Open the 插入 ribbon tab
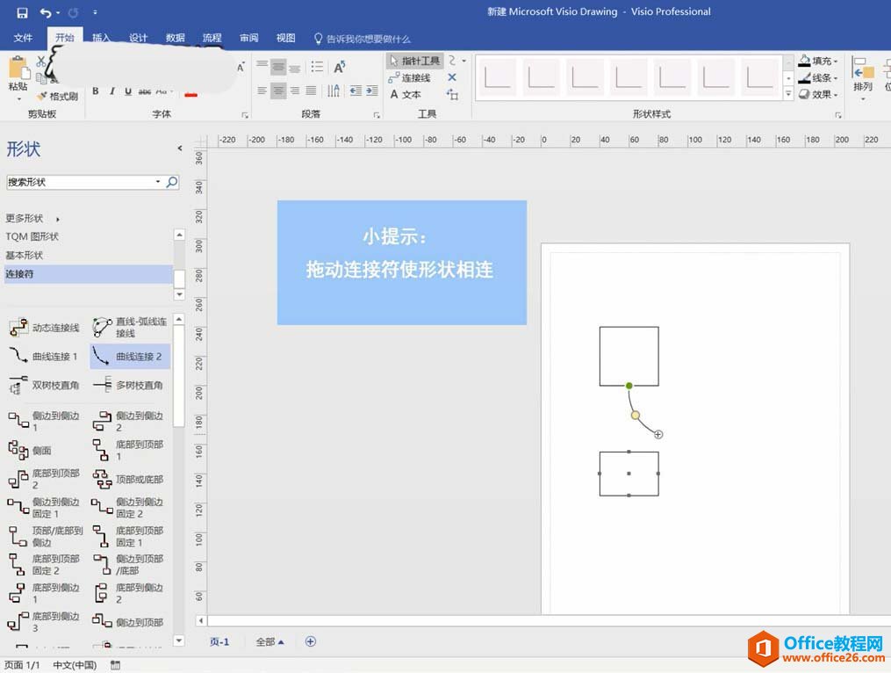The width and height of the screenshot is (891, 673). pyautogui.click(x=102, y=39)
